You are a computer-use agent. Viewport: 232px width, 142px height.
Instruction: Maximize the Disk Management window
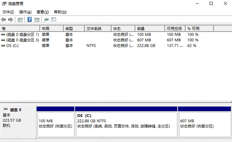pyautogui.click(x=211, y=3)
